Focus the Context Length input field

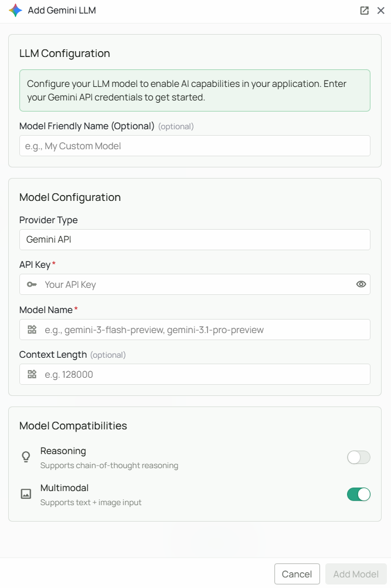coord(195,374)
